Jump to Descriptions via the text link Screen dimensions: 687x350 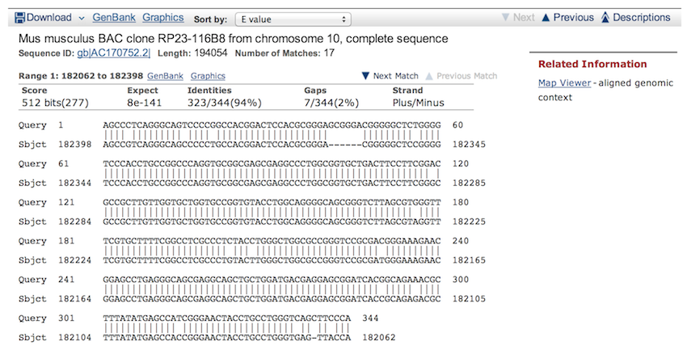click(642, 18)
